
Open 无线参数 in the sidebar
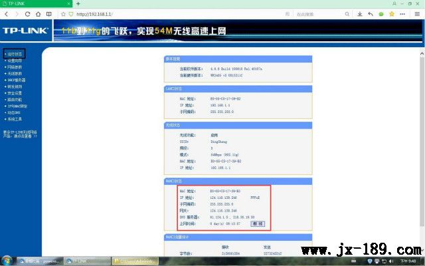tap(15, 74)
